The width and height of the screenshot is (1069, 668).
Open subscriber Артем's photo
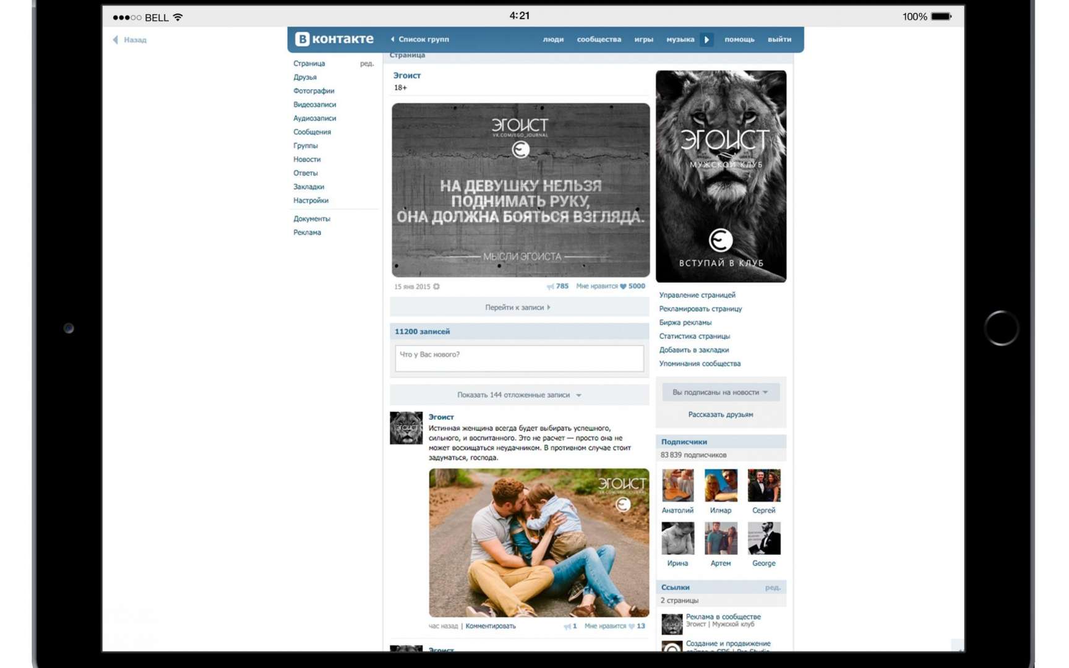pyautogui.click(x=721, y=538)
